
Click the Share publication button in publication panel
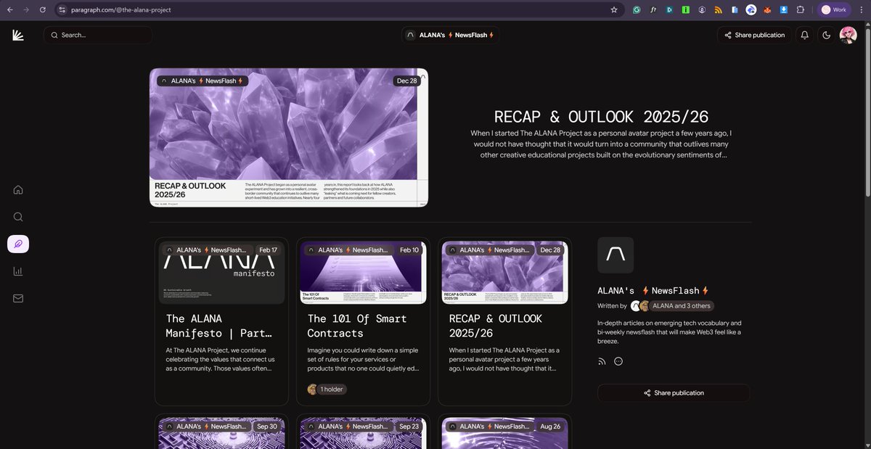[x=674, y=393]
